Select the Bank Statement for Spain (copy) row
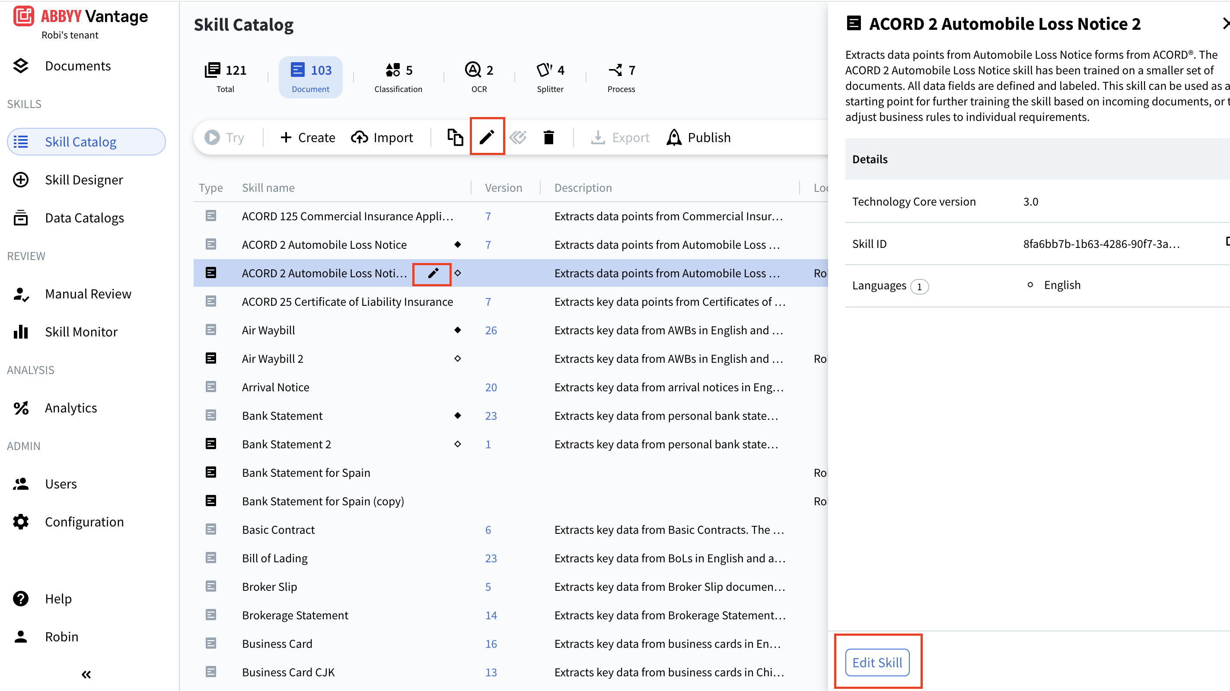1230x691 pixels. tap(510, 501)
